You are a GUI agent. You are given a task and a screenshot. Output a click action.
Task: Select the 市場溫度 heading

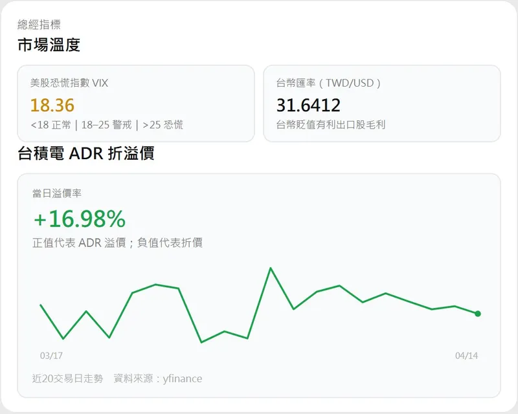pyautogui.click(x=49, y=45)
